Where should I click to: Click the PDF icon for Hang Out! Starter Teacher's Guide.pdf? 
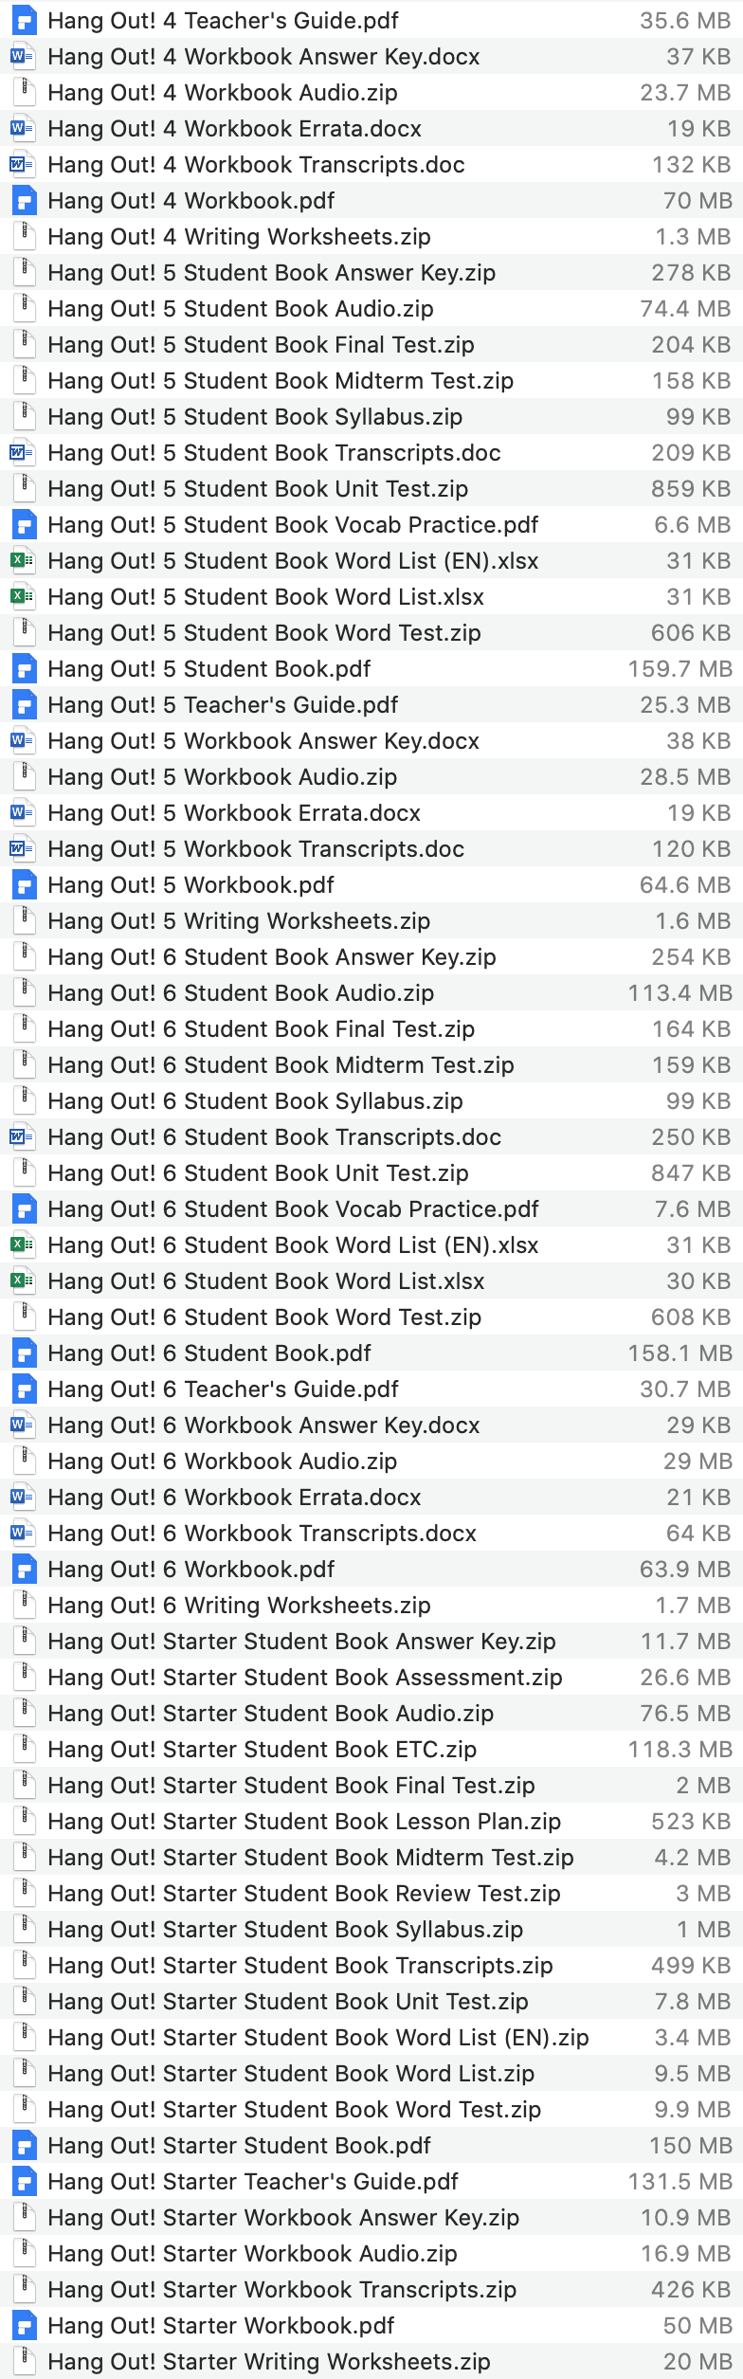click(24, 2181)
